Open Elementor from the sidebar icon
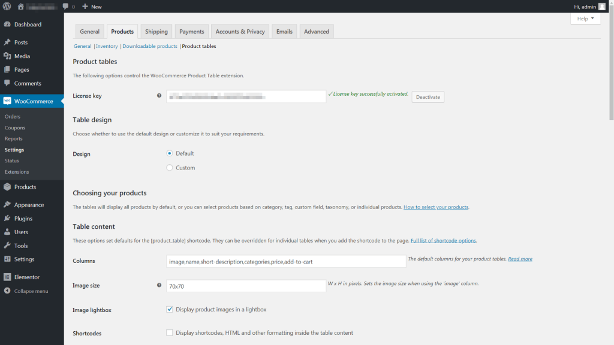Screen dimensions: 614x345 [7, 277]
